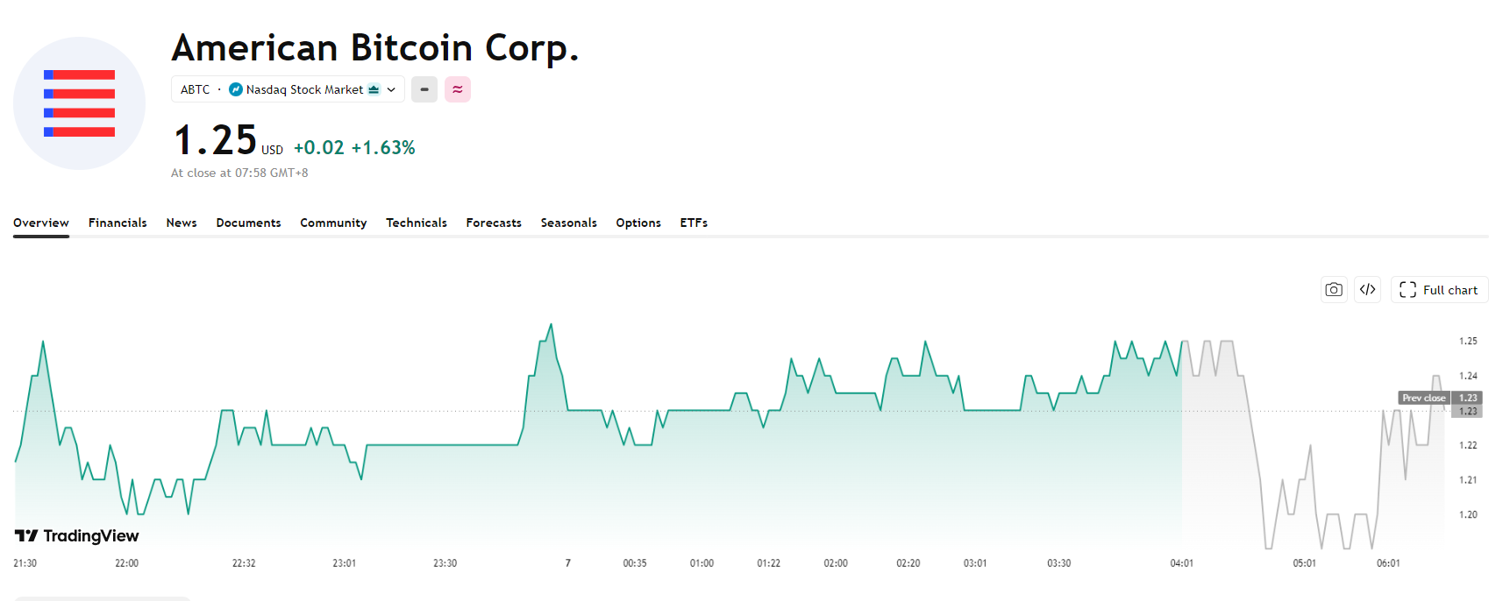
Task: Switch to the Financials tab
Action: (118, 223)
